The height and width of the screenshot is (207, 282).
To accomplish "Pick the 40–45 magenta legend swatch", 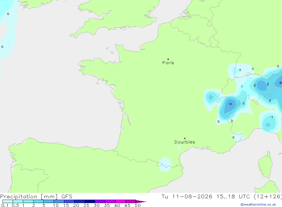I will [120, 201].
